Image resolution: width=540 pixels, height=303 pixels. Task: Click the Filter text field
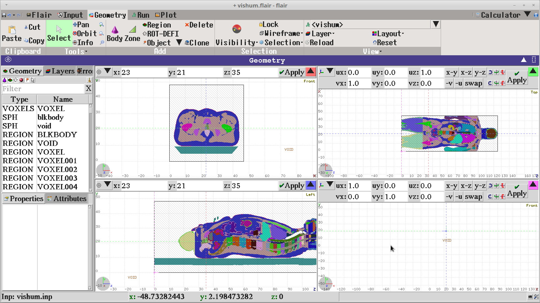pyautogui.click(x=43, y=89)
